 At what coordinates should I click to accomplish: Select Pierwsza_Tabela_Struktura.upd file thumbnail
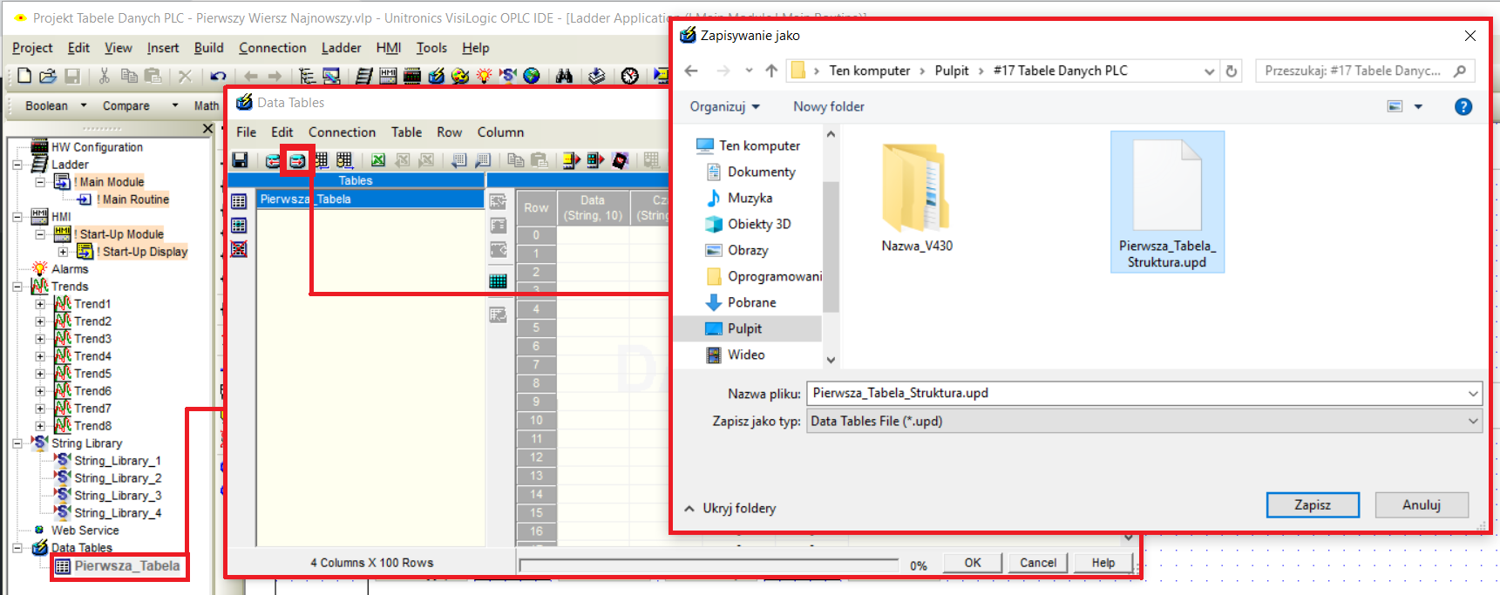[x=1167, y=202]
